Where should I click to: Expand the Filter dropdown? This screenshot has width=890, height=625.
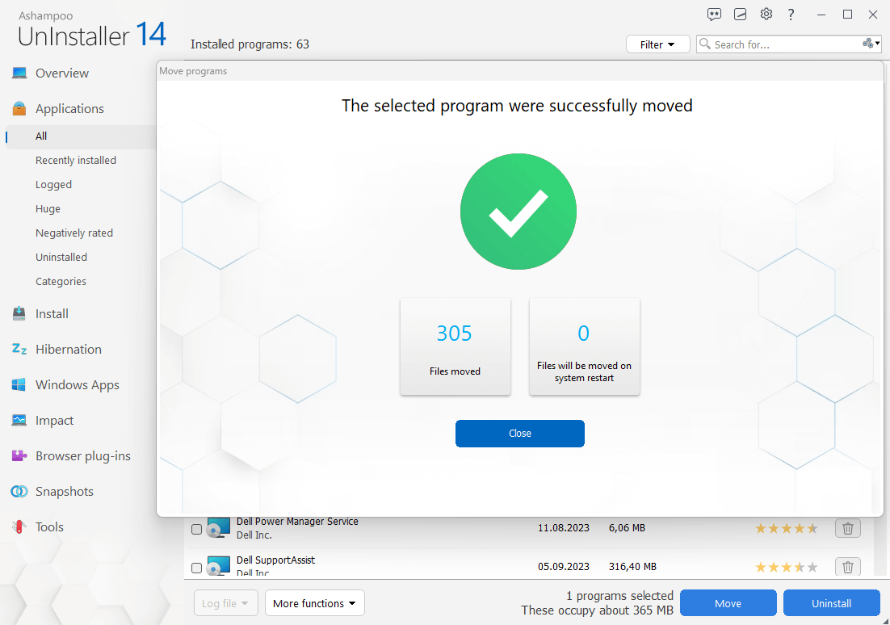point(657,44)
